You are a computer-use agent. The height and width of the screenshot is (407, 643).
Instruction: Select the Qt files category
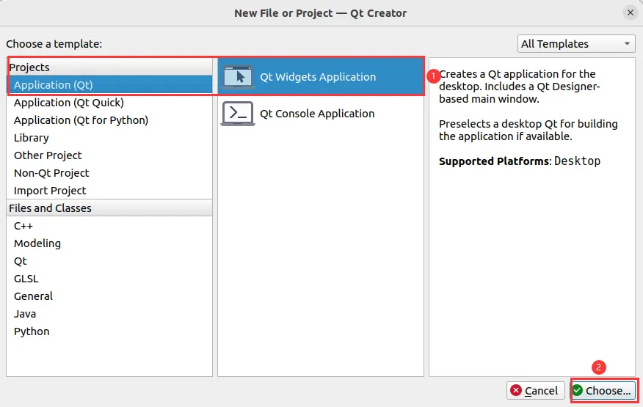coord(109,261)
